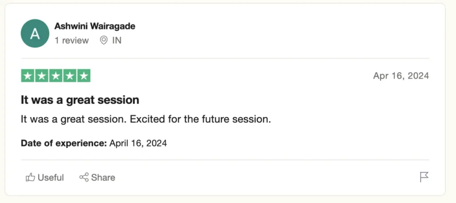Viewport: 456px width, 203px height.
Task: Click the location pin icon
Action: 104,41
